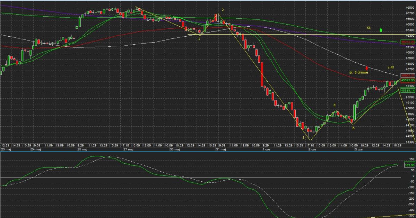
Task: Click the 46212.25 price tag on axis
Action: click(x=408, y=42)
